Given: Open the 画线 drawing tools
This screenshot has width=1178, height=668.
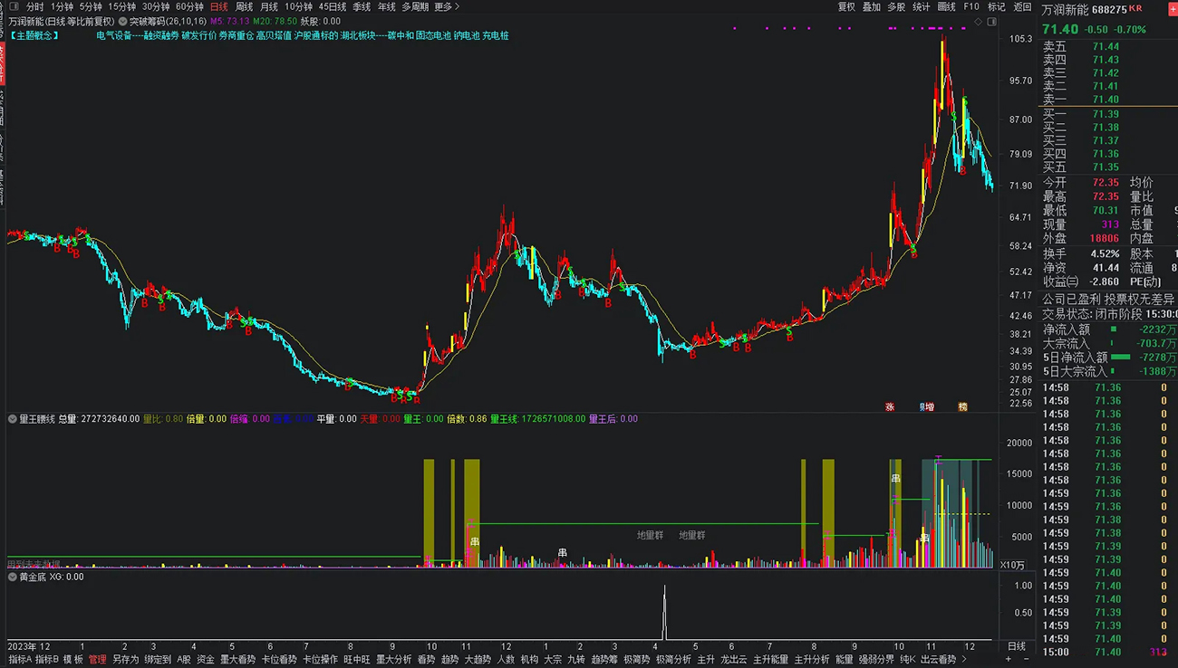Looking at the screenshot, I should point(947,6).
